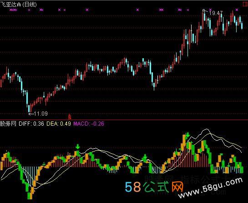Click the red divider between chart panels
The height and width of the screenshot is (203, 248).
[124, 120]
